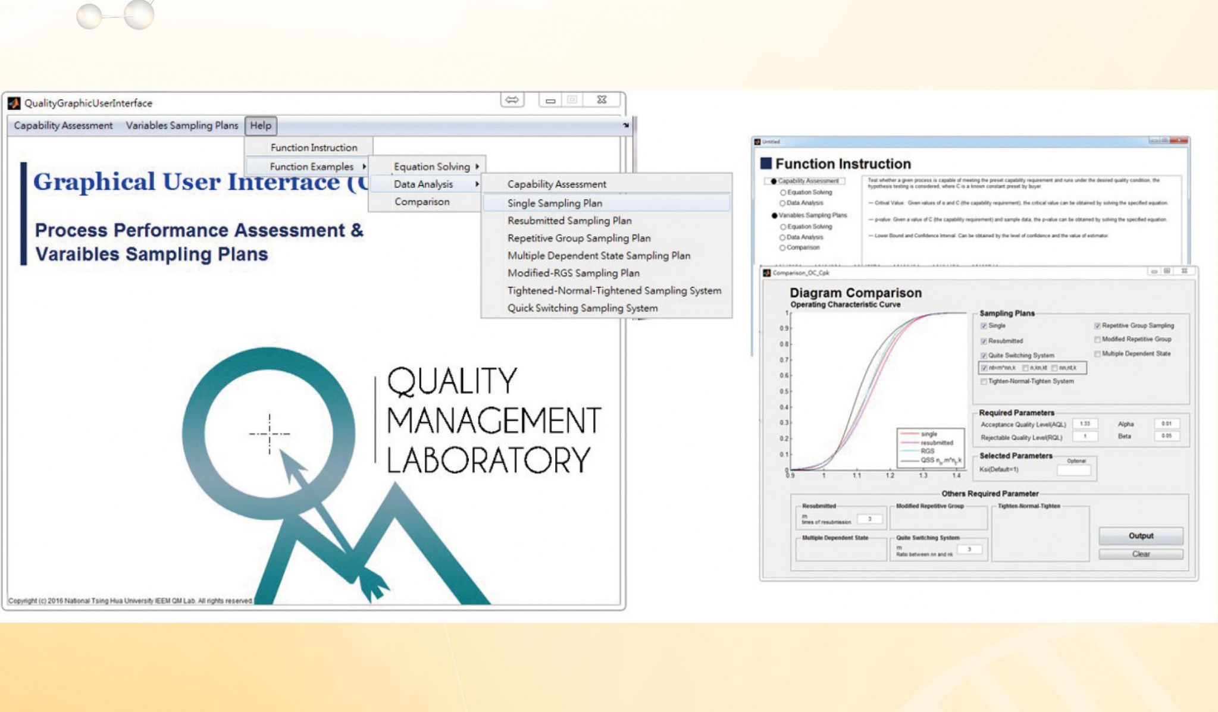
Task: Open the Variables Sampling Plans menu in the menu bar
Action: pos(181,126)
